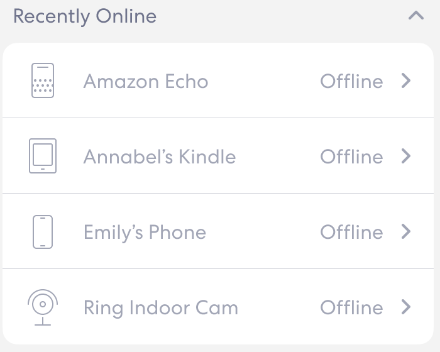
Task: Click the Amazon Echo speaker icon
Action: click(x=43, y=80)
